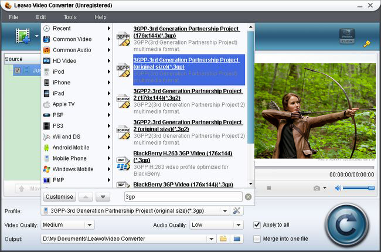Click the Recent clock icon
This screenshot has height=252, width=381.
tap(46, 29)
